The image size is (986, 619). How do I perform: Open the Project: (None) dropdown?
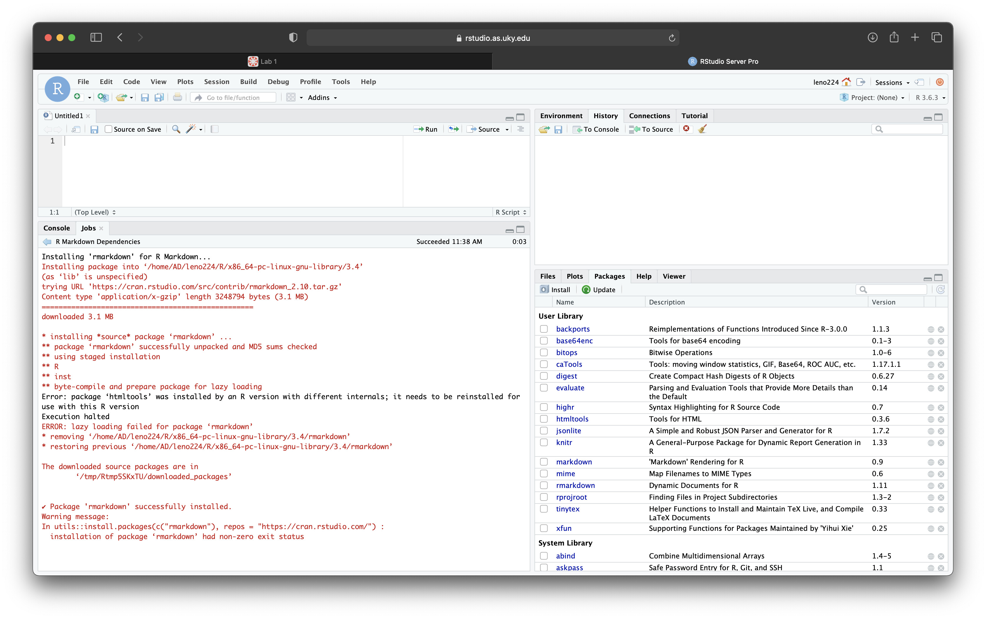[872, 98]
